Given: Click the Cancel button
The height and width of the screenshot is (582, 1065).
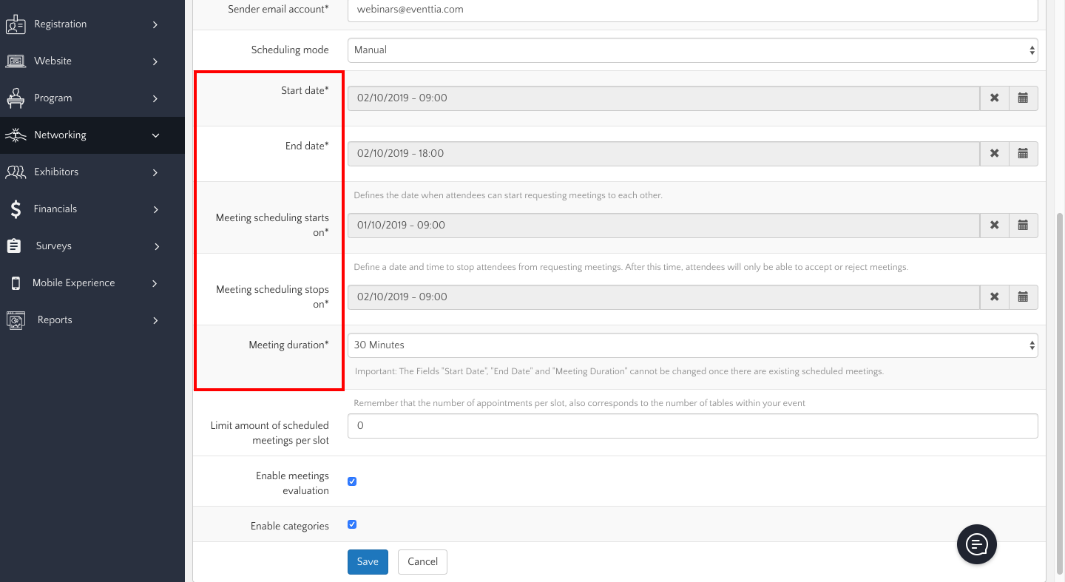Looking at the screenshot, I should tap(422, 562).
